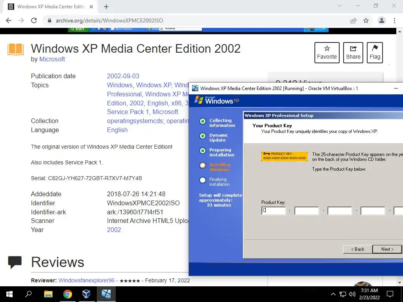Viewport: 403px width, 302px height.
Task: Open the Microsoft topic link
Action: pos(165,112)
